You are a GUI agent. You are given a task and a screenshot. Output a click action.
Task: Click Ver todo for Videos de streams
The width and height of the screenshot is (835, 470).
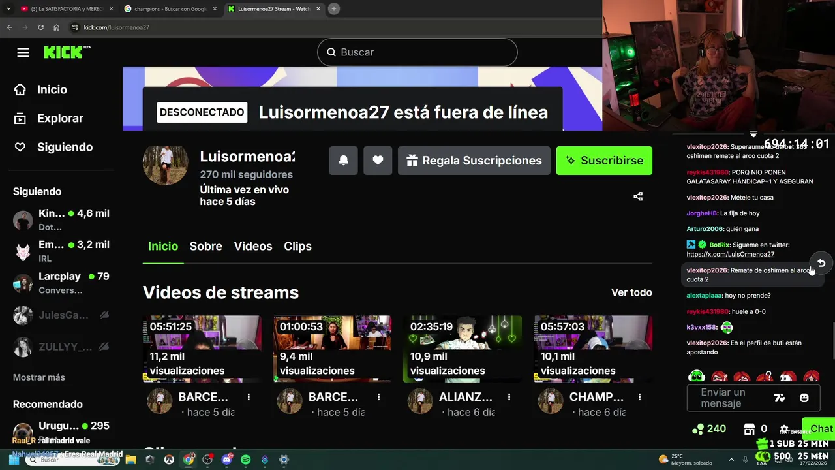[631, 292]
